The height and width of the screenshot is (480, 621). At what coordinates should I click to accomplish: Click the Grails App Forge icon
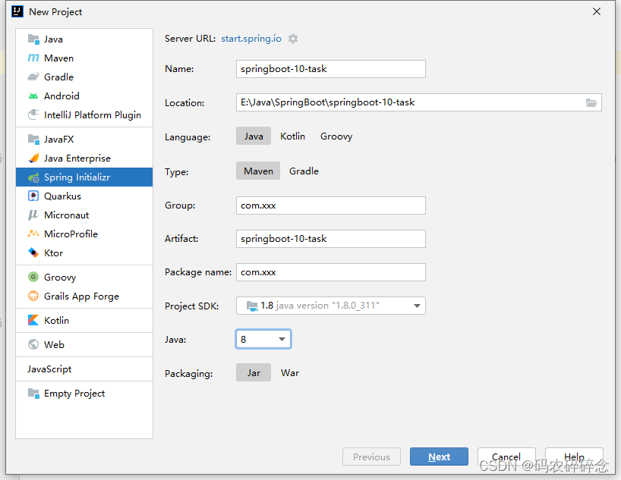[33, 296]
